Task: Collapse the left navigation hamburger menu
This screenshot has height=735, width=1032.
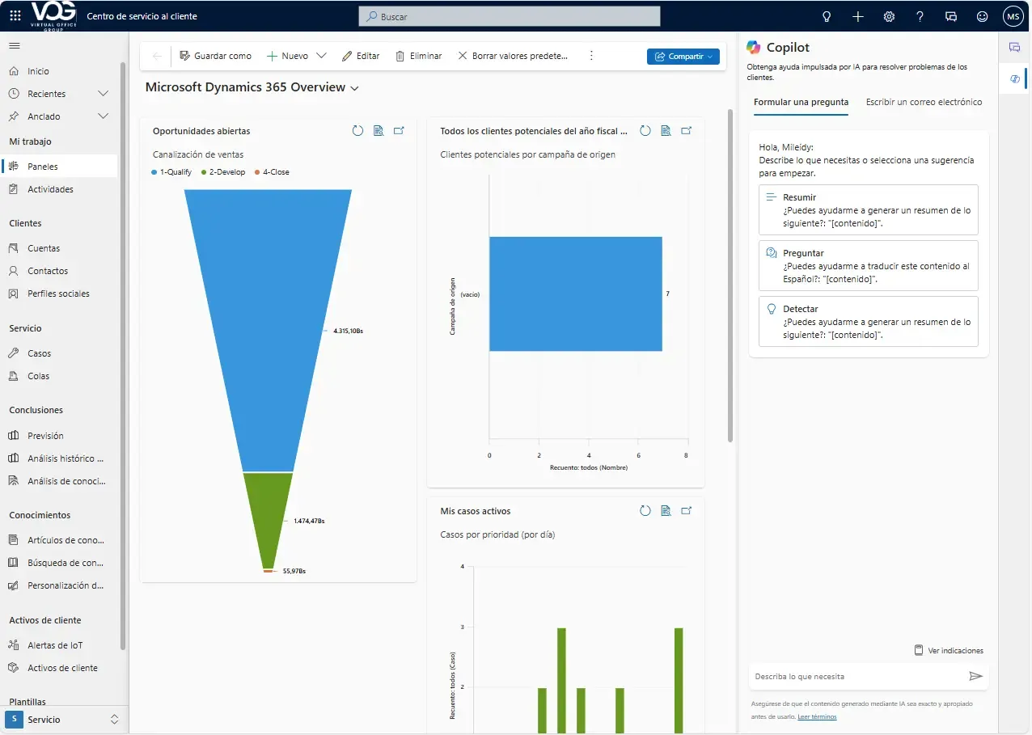Action: click(x=15, y=47)
